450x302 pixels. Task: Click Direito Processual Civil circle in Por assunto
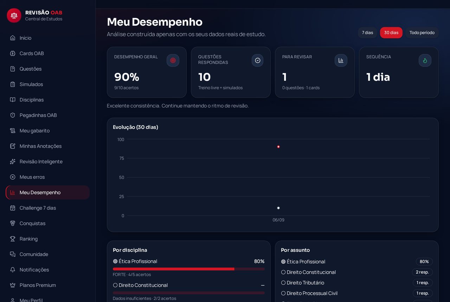click(x=283, y=293)
